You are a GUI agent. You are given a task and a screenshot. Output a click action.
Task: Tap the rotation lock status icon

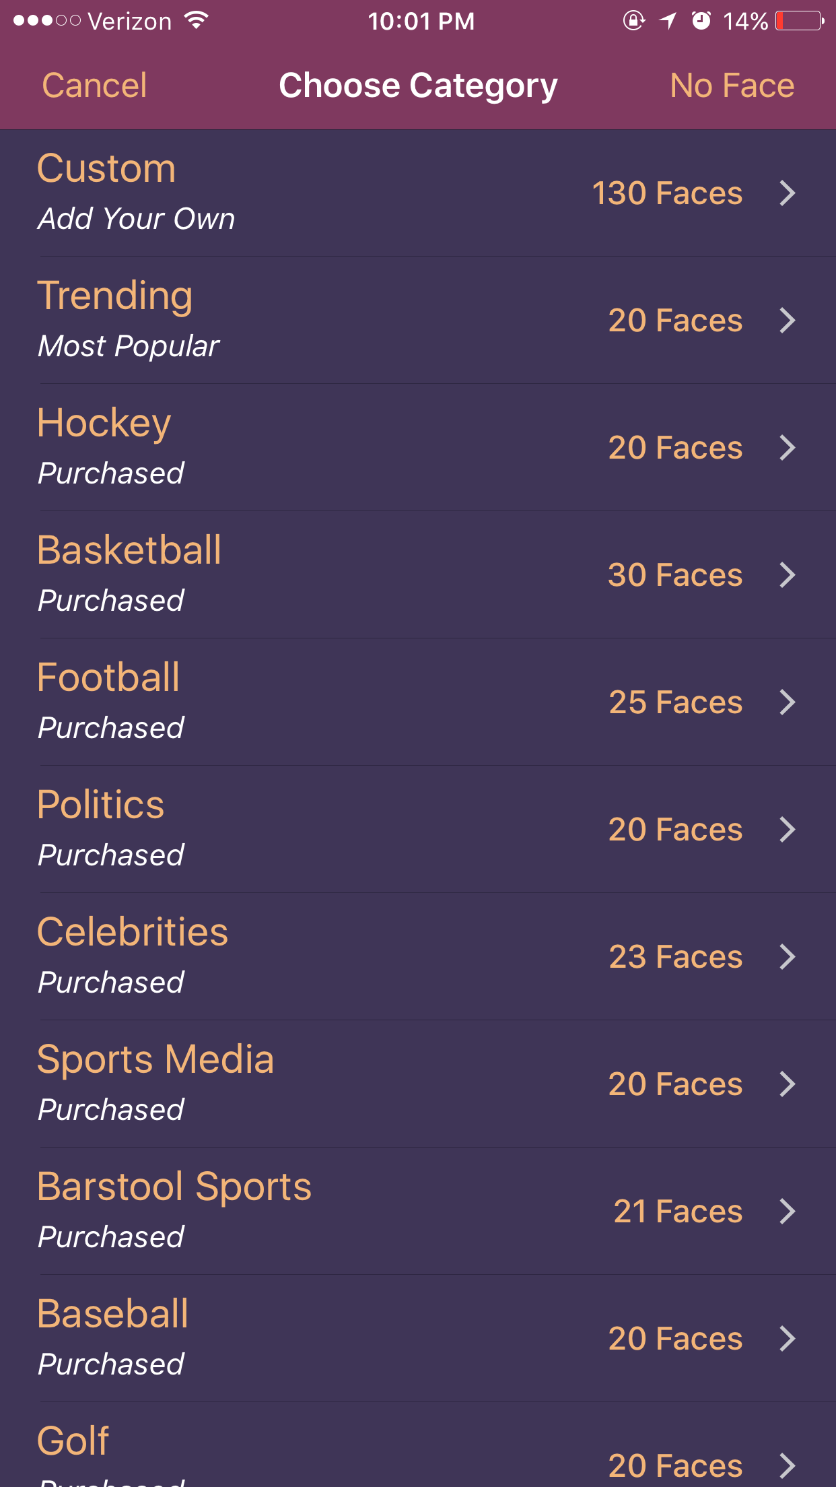point(633,21)
